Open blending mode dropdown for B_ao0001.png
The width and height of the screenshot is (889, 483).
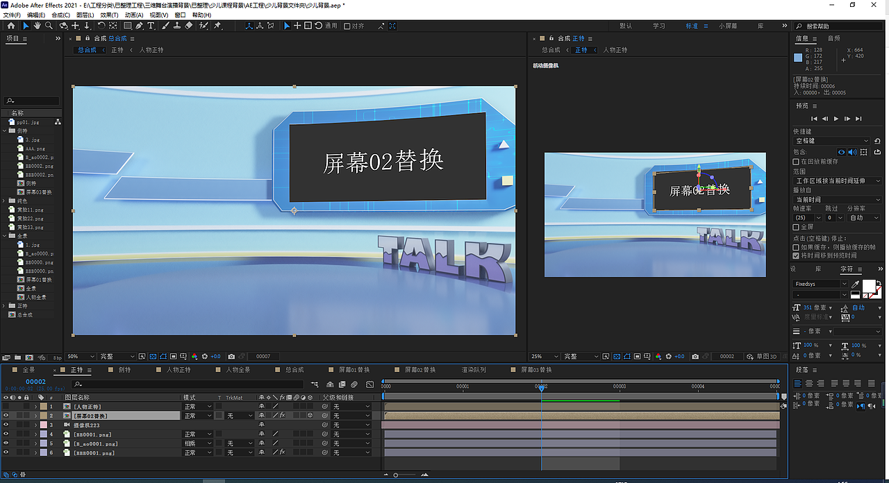pyautogui.click(x=197, y=443)
